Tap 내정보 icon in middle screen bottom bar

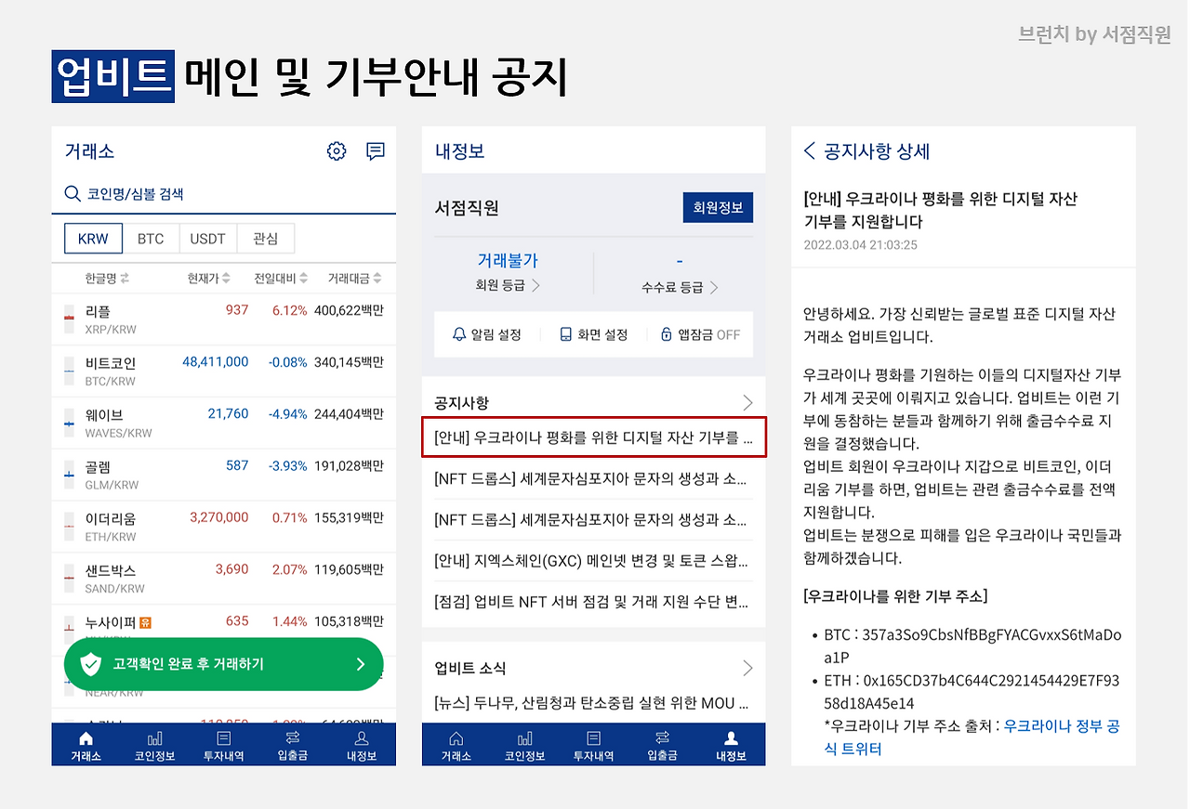(x=732, y=738)
